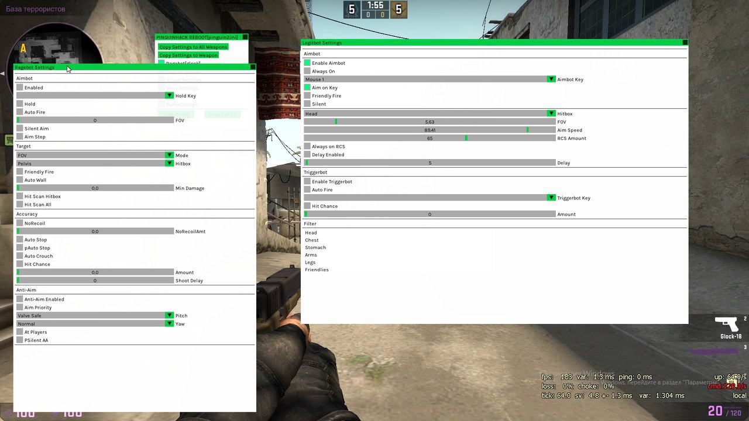Click the Aim Speed slider in Legitbot

[430, 130]
